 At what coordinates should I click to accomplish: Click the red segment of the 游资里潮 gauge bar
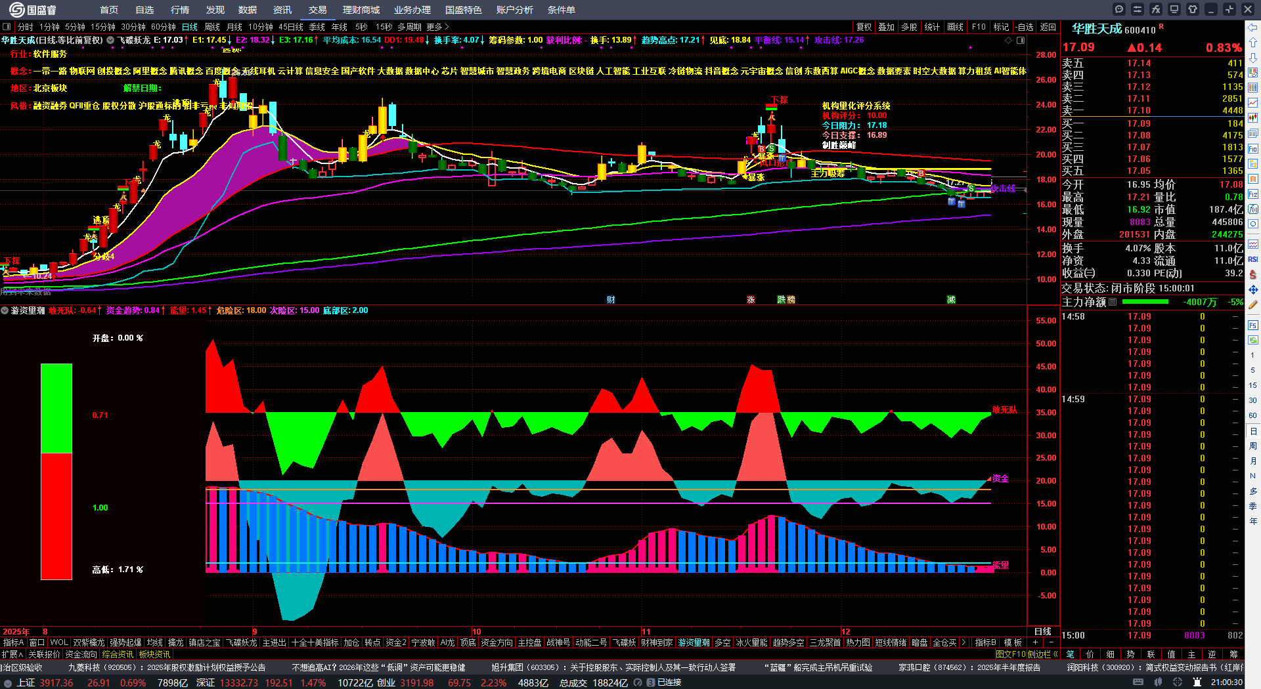point(56,516)
